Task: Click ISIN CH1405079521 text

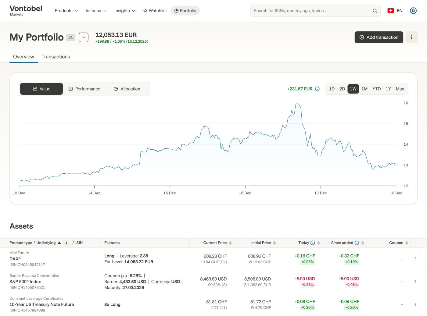Action: pos(27,288)
